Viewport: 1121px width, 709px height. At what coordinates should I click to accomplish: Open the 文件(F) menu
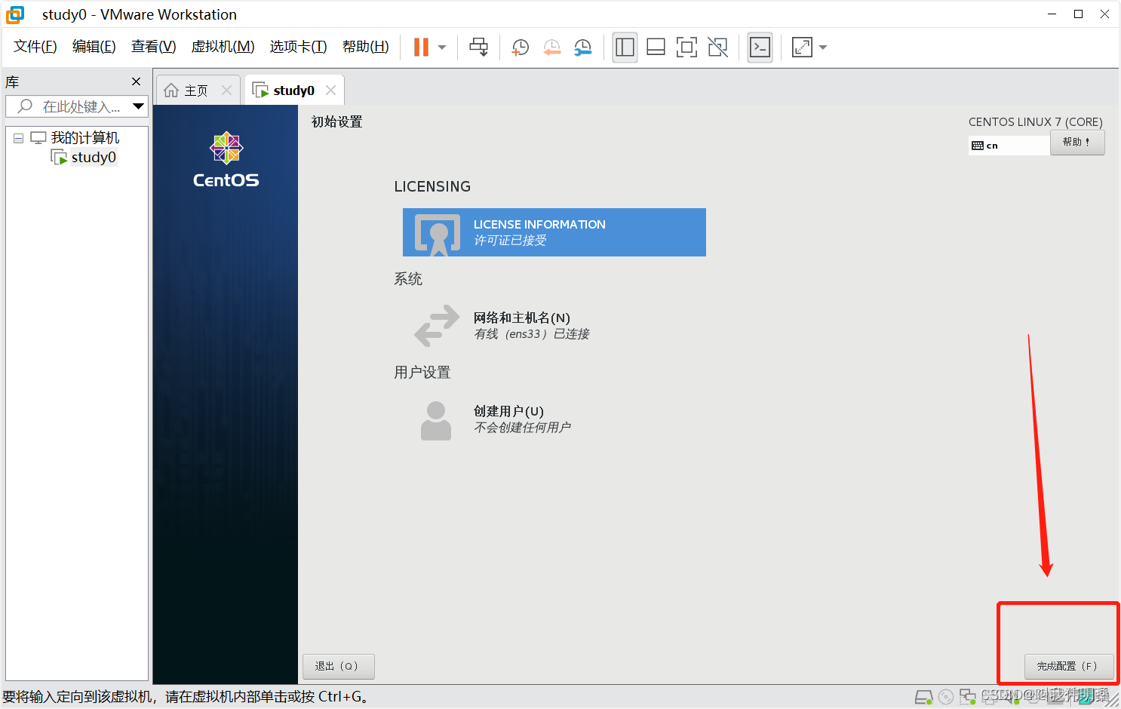[x=35, y=47]
